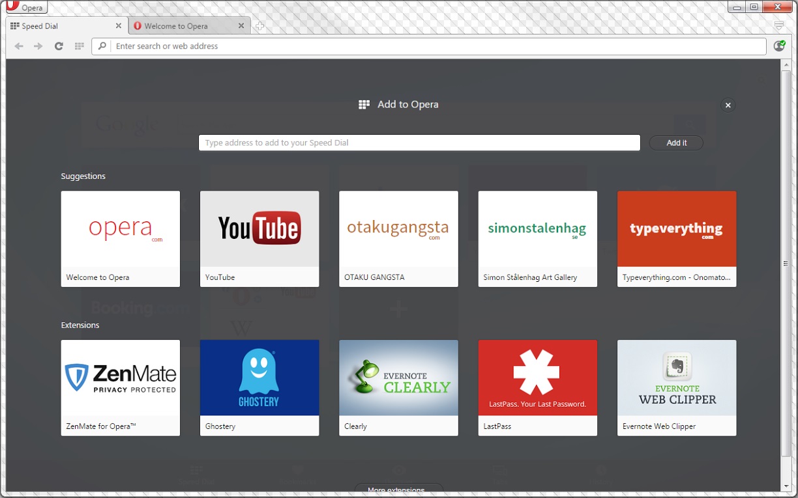Screen dimensions: 798x498
Task: Add the YouTube suggestion tile
Action: click(259, 239)
